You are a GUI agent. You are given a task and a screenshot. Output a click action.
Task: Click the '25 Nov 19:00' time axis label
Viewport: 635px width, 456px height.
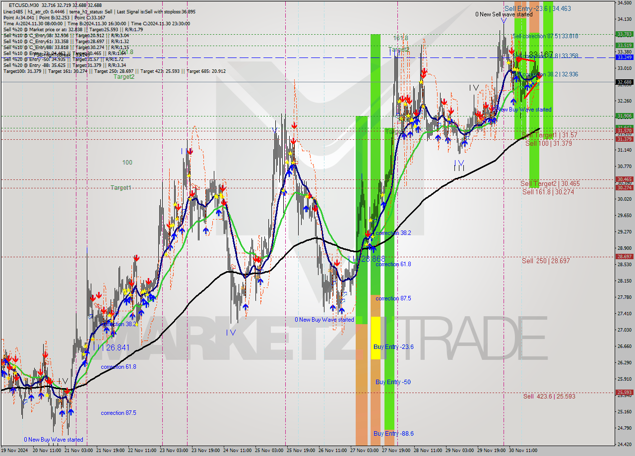(x=301, y=451)
